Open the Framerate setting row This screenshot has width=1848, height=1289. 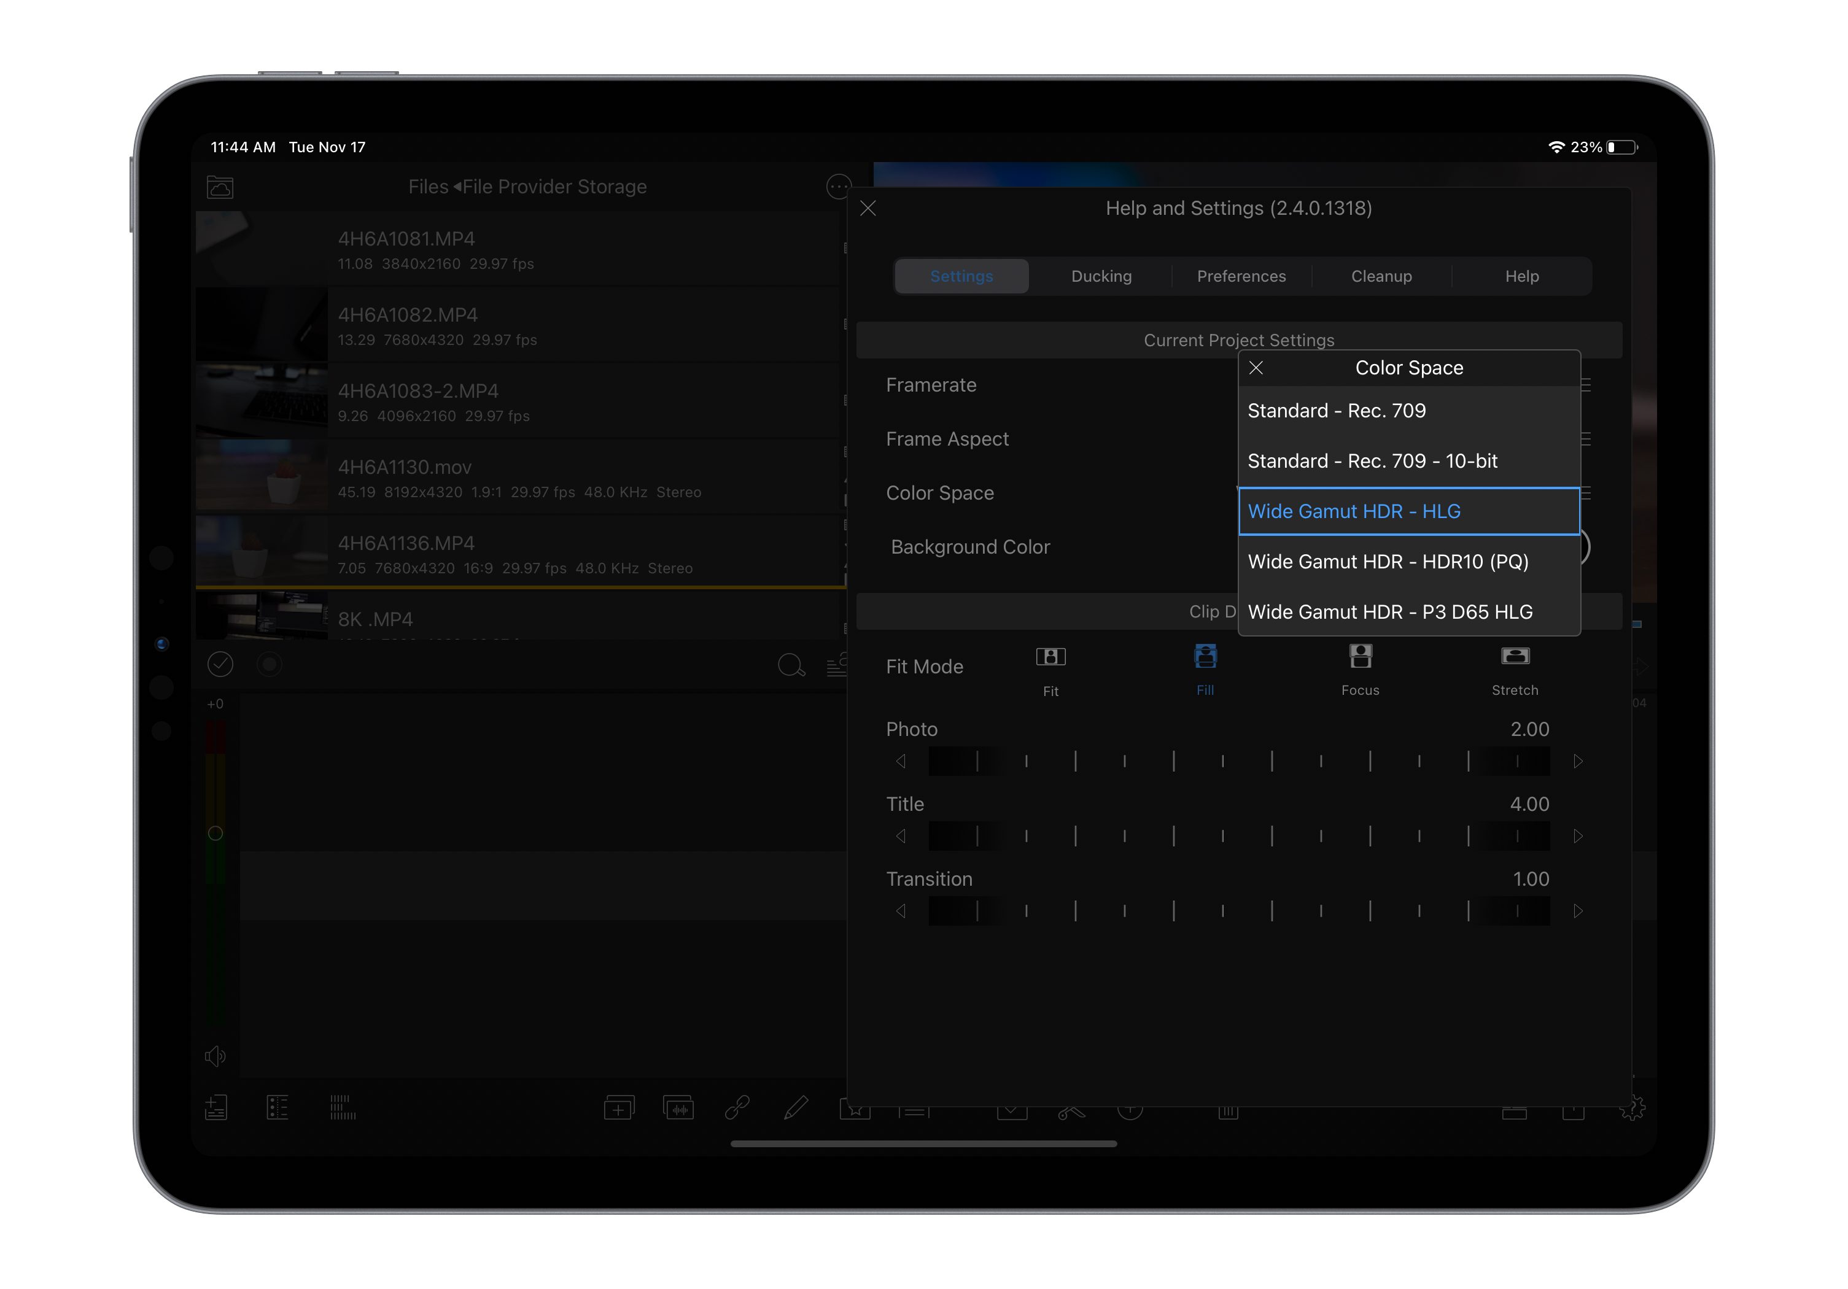point(1239,385)
